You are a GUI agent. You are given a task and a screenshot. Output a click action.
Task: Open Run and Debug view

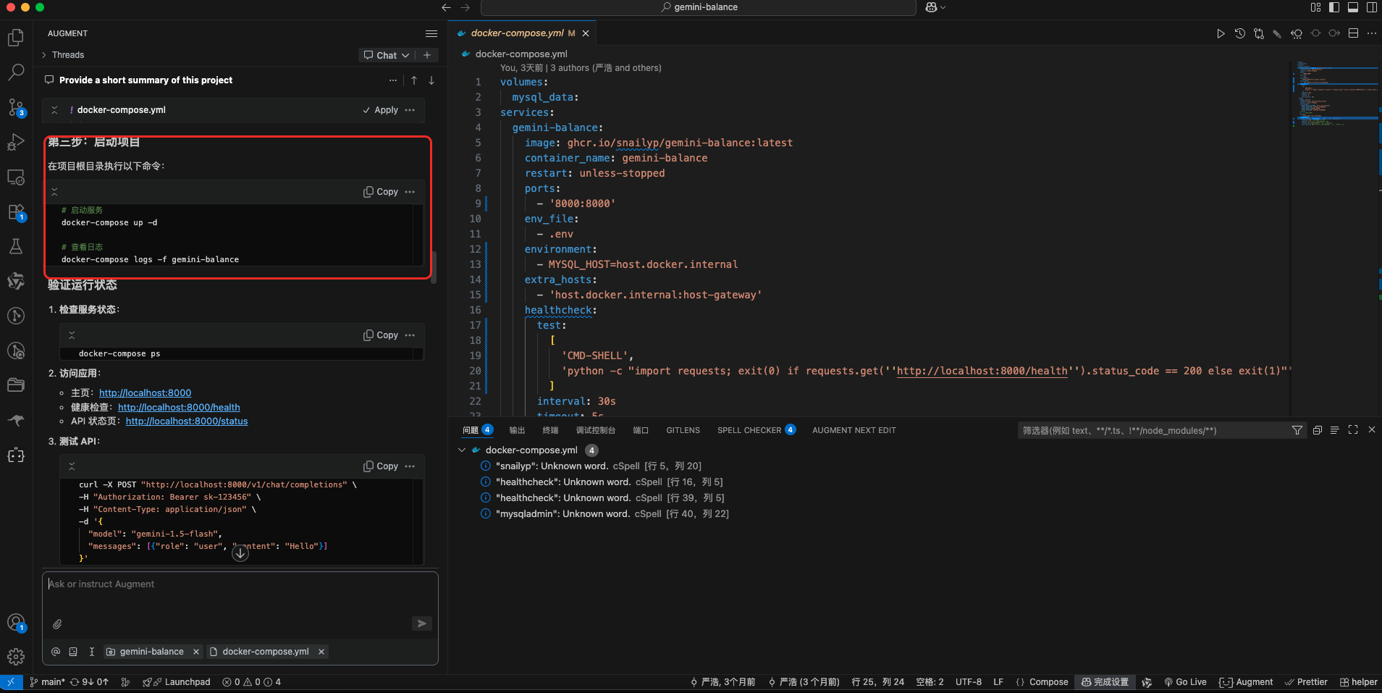16,143
